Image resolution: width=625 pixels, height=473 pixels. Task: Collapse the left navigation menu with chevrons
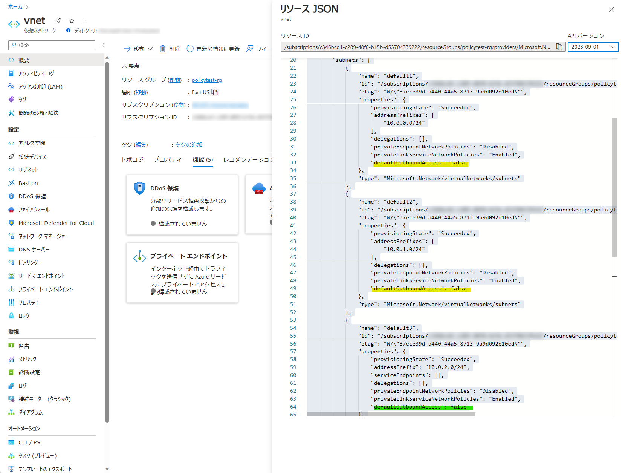[103, 45]
